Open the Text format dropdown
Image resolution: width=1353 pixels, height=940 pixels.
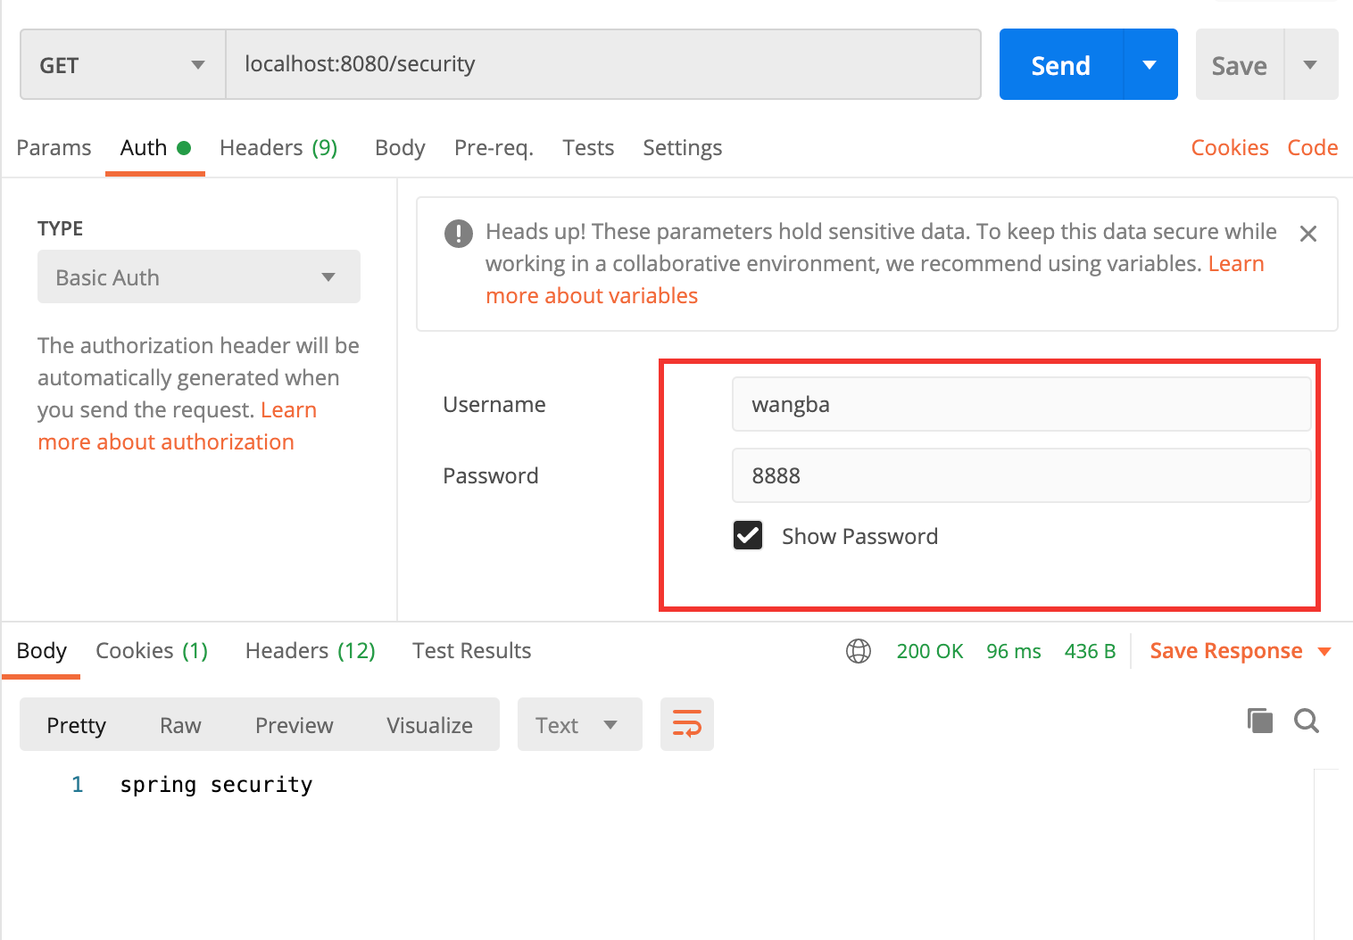coord(578,724)
